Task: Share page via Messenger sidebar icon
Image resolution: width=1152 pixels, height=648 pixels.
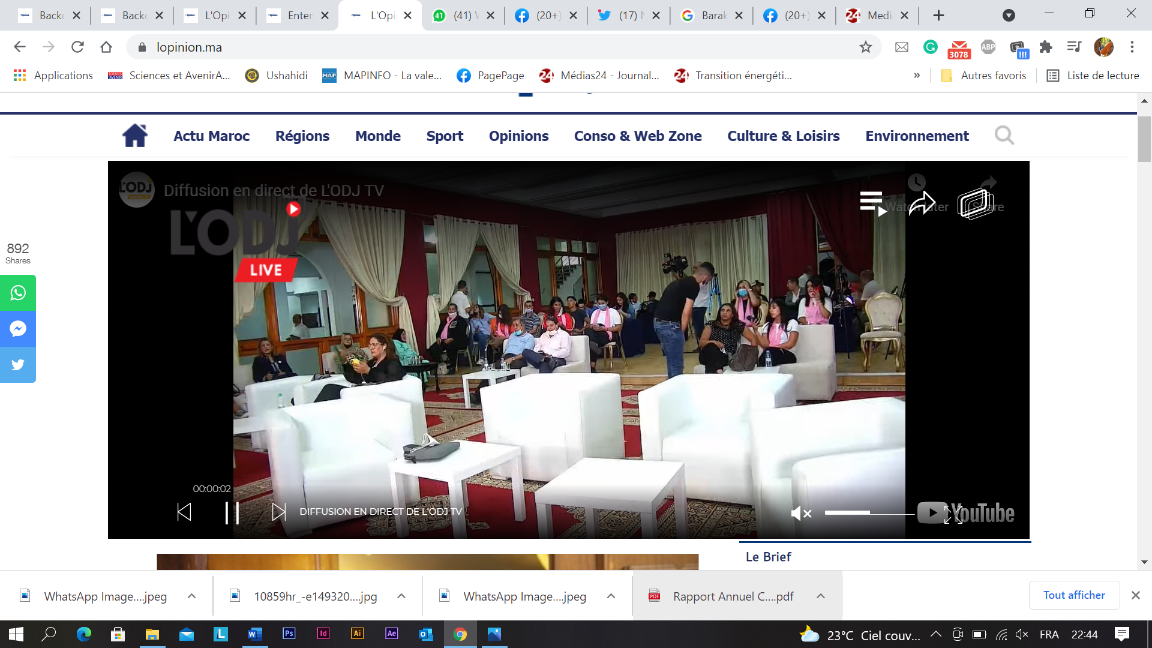Action: pyautogui.click(x=18, y=329)
